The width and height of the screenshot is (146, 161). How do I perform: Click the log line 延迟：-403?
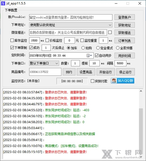point(46,110)
